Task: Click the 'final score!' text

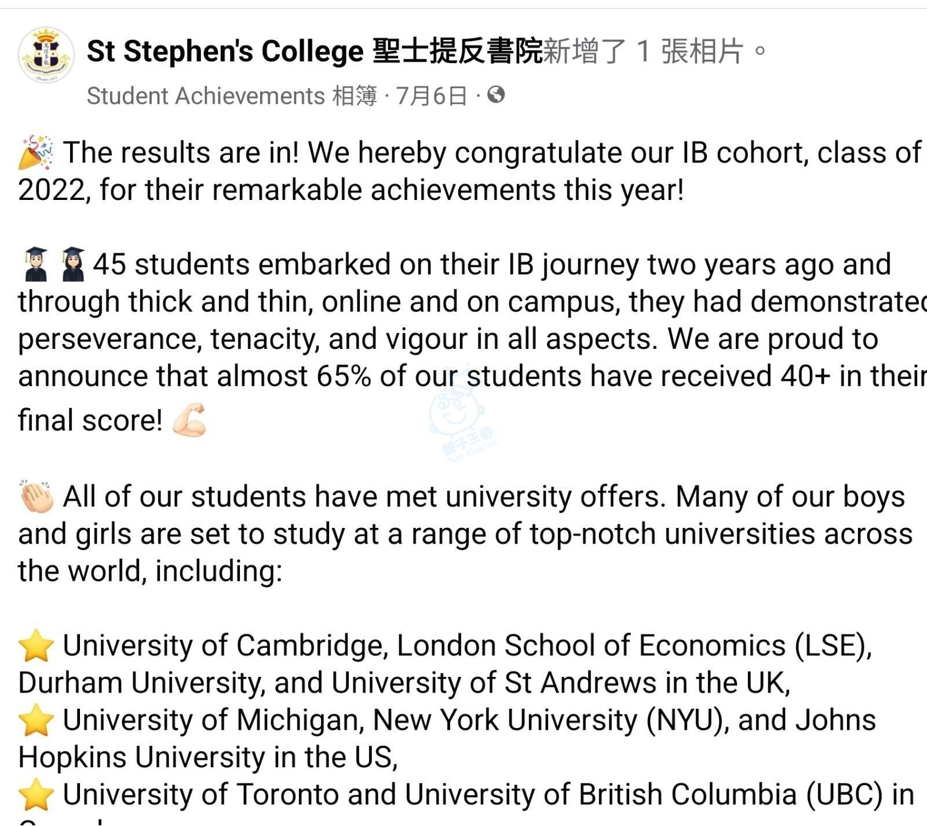Action: [x=90, y=421]
